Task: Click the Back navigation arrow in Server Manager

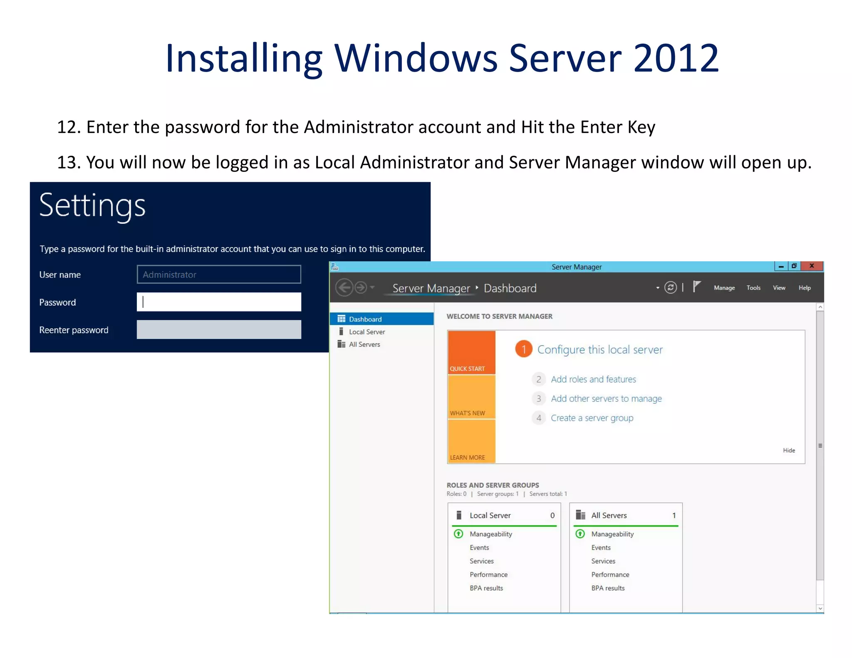Action: (x=344, y=287)
